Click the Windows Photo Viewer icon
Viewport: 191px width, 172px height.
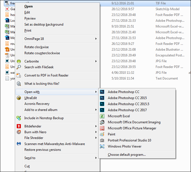[x=102, y=146]
